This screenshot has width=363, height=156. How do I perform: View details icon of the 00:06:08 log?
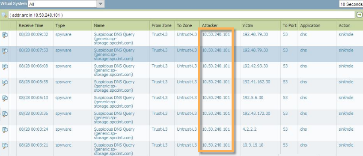point(5,66)
